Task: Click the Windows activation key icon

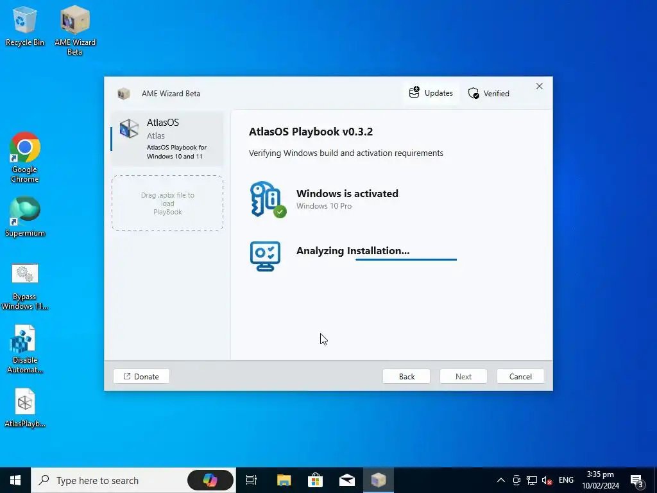Action: [x=268, y=199]
